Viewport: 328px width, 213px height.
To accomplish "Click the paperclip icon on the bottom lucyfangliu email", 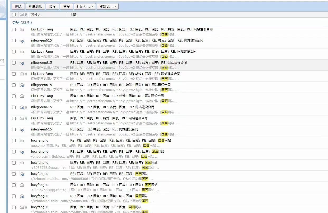I will coord(26,207).
